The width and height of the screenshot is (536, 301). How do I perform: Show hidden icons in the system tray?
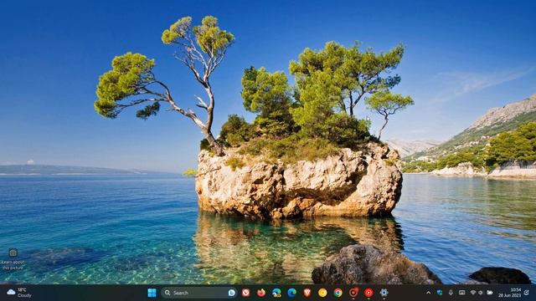pyautogui.click(x=428, y=293)
